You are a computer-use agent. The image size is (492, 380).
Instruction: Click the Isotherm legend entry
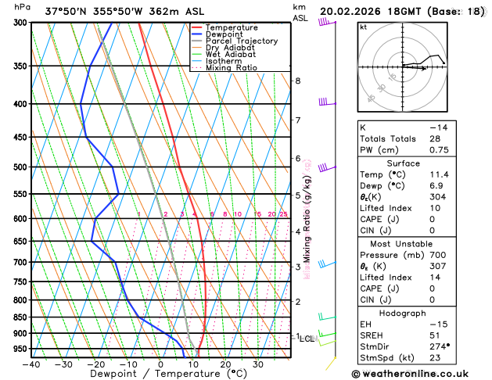coord(217,61)
